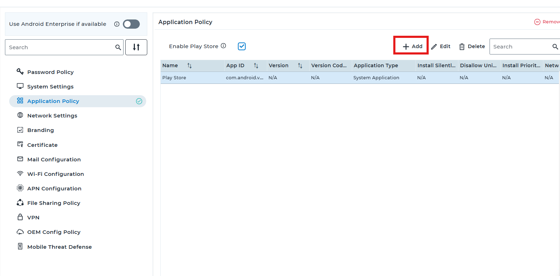Sort the table by Version column arrows
The width and height of the screenshot is (560, 276).
tap(300, 66)
